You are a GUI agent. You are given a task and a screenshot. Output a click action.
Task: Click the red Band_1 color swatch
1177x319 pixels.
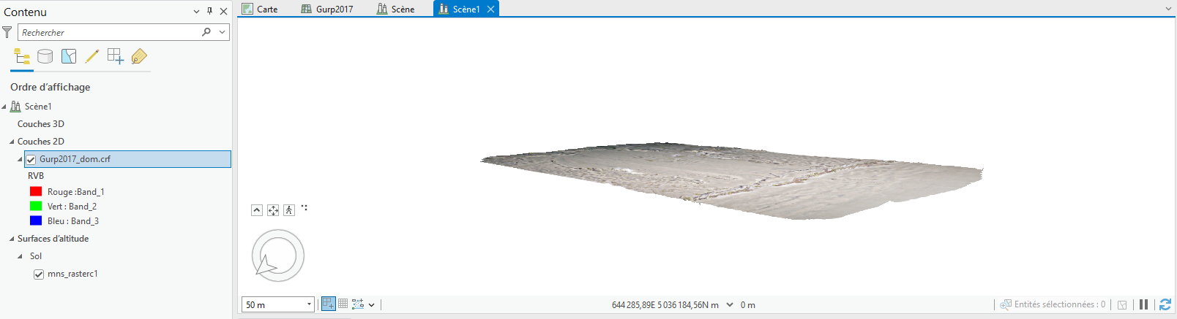(x=36, y=191)
